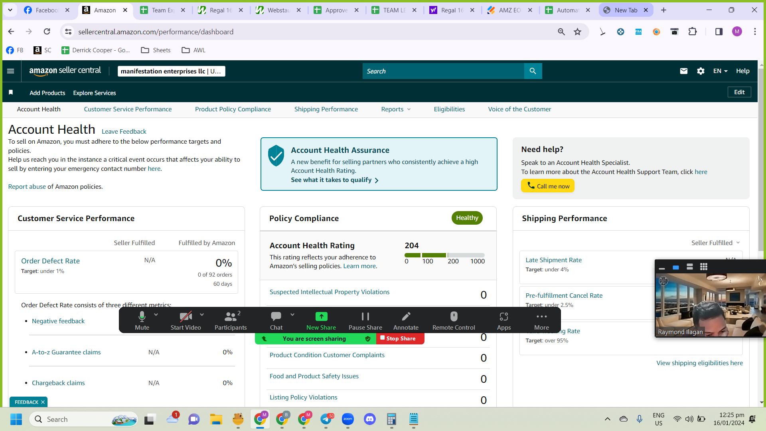Open the Eligibilities tab
766x431 pixels.
click(449, 109)
